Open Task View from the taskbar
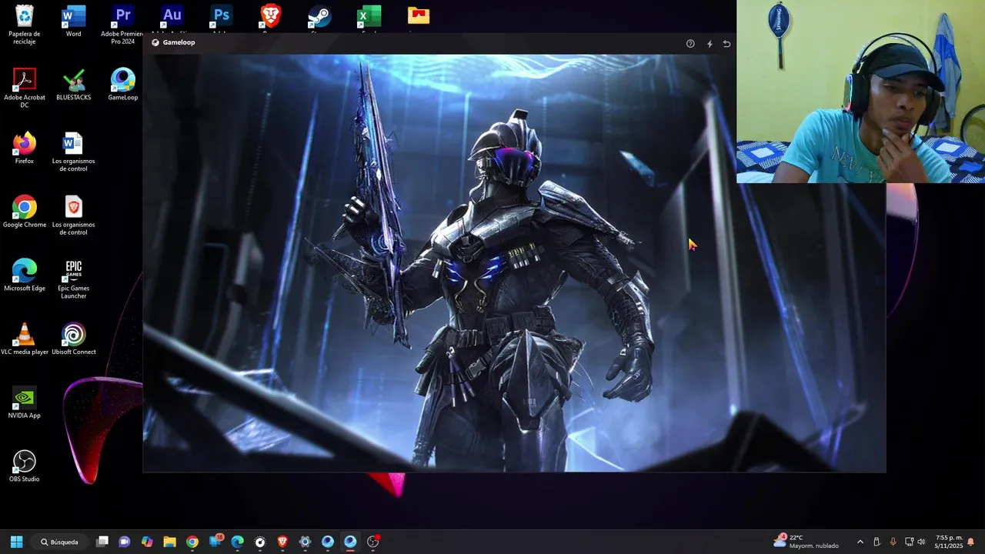 tap(102, 542)
